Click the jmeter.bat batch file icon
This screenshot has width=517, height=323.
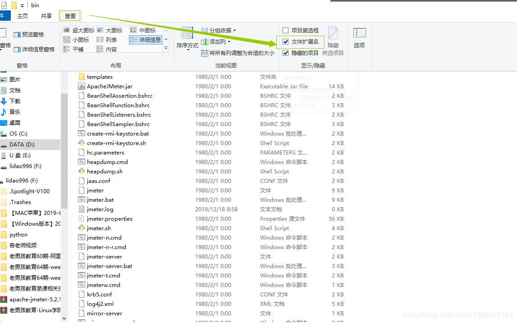tap(82, 200)
